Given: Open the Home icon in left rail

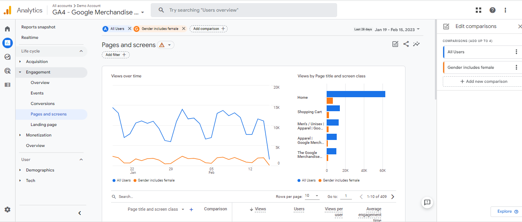Looking at the screenshot, I should coord(7,29).
